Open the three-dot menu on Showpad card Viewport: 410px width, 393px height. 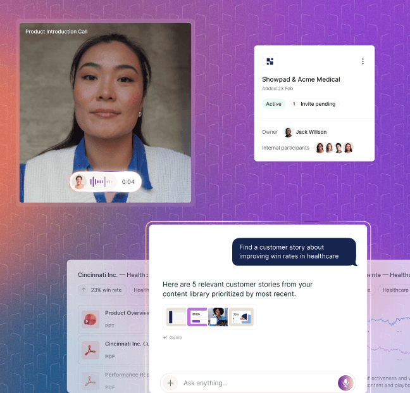[x=363, y=61]
